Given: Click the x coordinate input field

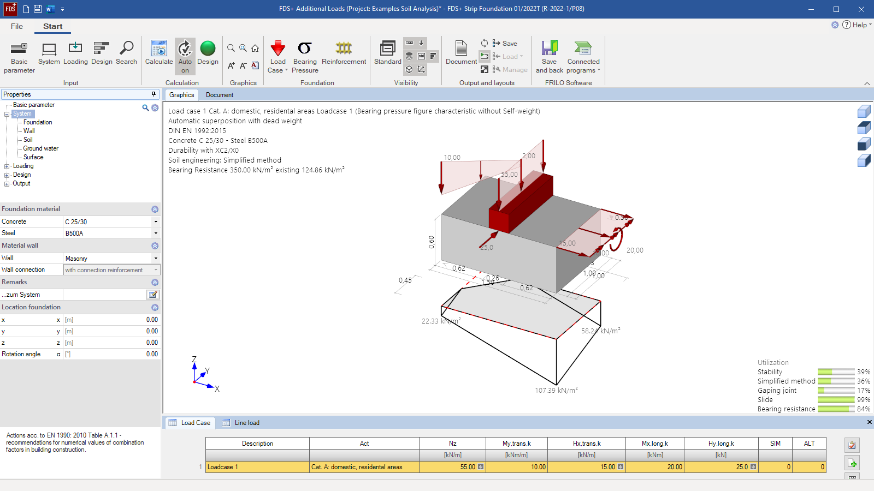Looking at the screenshot, I should click(112, 320).
